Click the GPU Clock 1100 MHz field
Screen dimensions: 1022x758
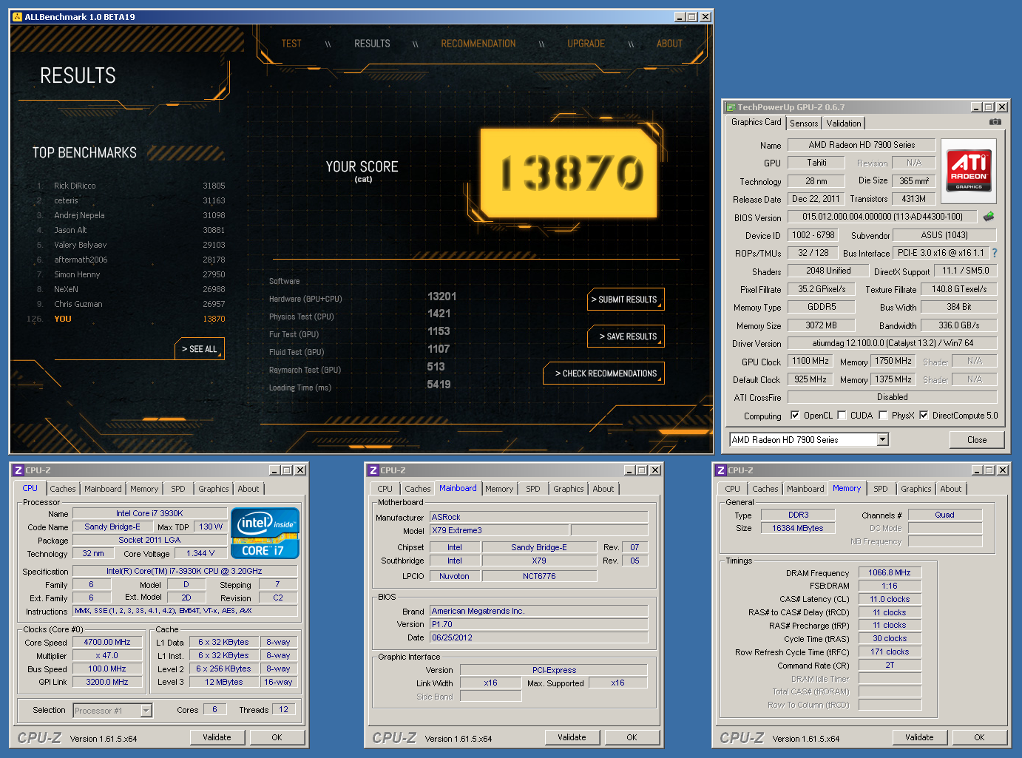(x=811, y=361)
